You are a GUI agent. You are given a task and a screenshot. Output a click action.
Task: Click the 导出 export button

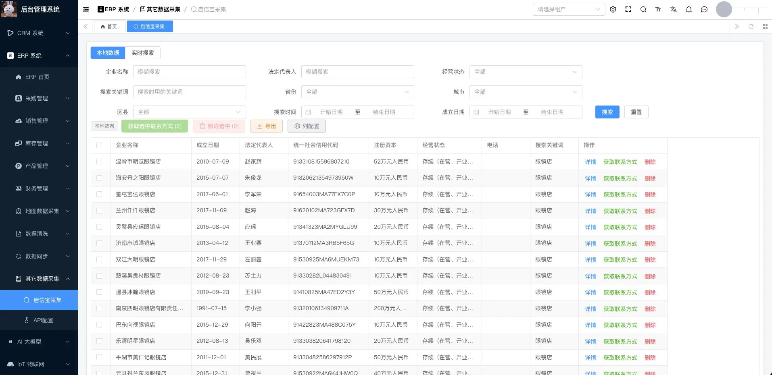[266, 126]
